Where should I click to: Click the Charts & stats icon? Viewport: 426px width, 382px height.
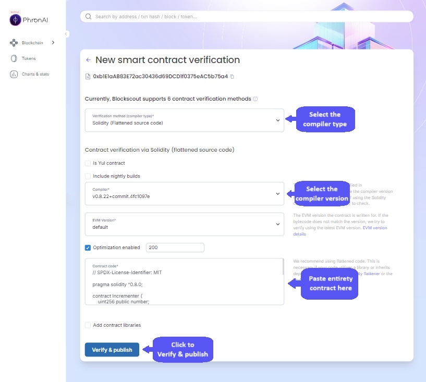[x=14, y=74]
